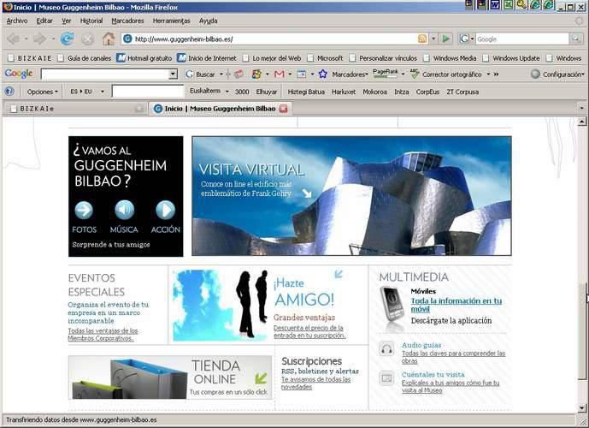The height and width of the screenshot is (428, 589).
Task: Open the Editar menu
Action: coord(44,21)
